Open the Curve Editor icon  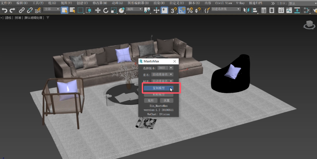(289, 10)
